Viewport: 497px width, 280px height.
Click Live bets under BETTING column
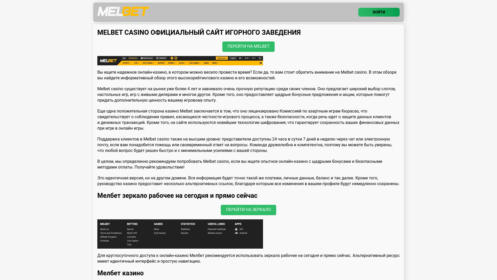pos(131,237)
